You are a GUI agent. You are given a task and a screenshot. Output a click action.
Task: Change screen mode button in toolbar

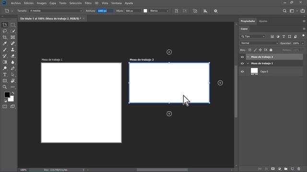point(13,107)
